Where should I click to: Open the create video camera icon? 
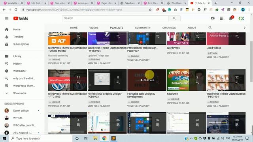[x=213, y=19]
